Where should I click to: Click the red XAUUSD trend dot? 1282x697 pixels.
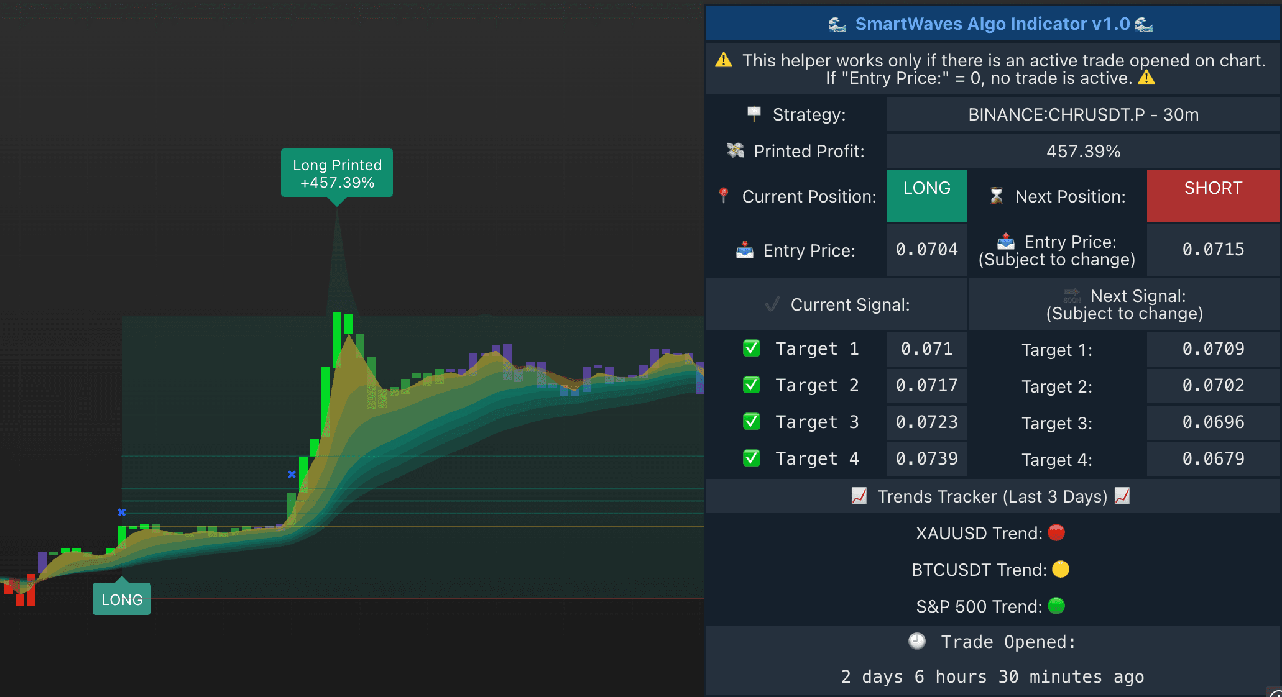click(1056, 532)
